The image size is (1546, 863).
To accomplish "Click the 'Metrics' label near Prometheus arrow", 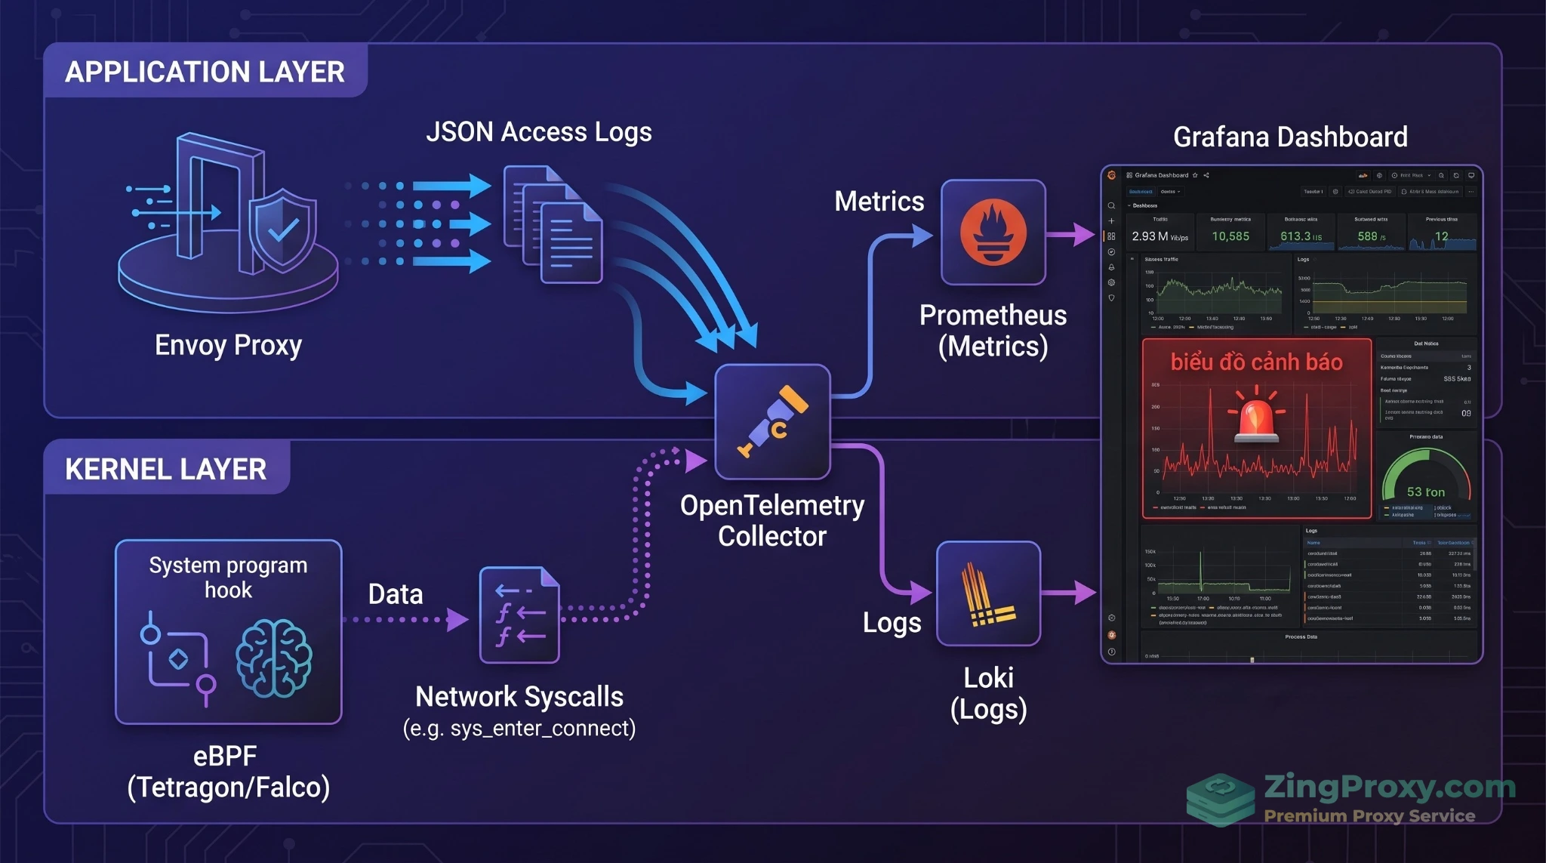I will 879,202.
